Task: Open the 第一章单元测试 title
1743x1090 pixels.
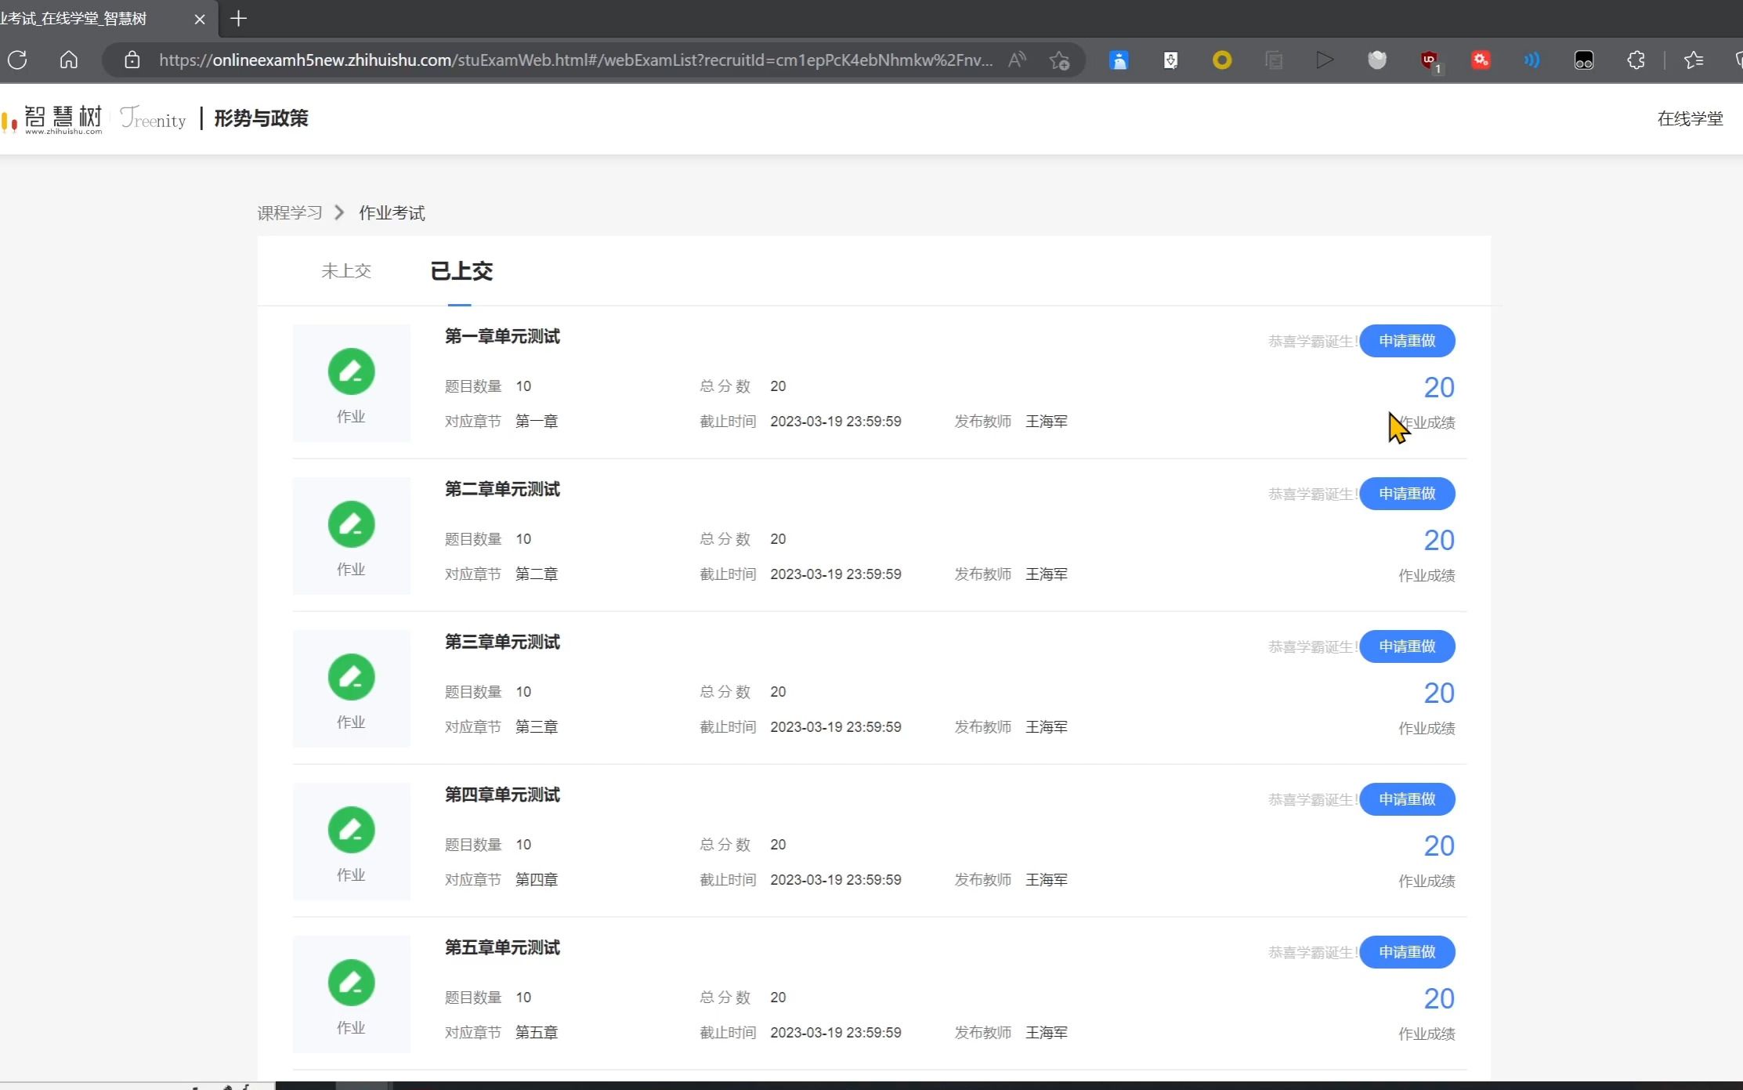Action: [502, 336]
